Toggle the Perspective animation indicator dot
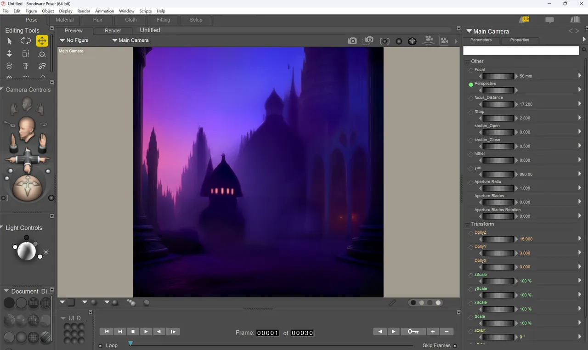This screenshot has width=588, height=350. click(x=471, y=85)
